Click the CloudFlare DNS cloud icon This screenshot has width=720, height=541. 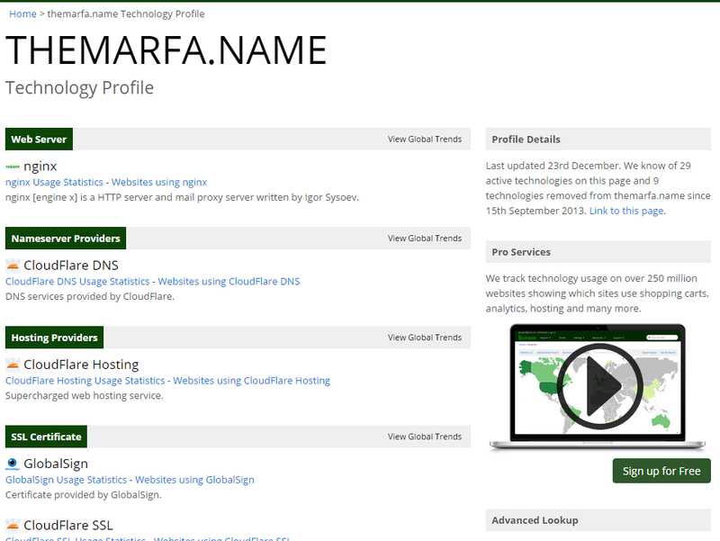tap(13, 266)
